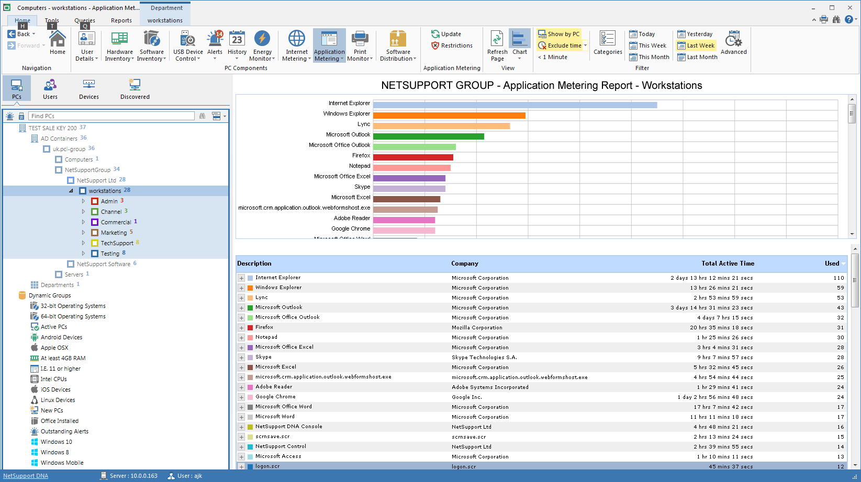Click the Firefox red color swatch
861x482 pixels.
(250, 327)
